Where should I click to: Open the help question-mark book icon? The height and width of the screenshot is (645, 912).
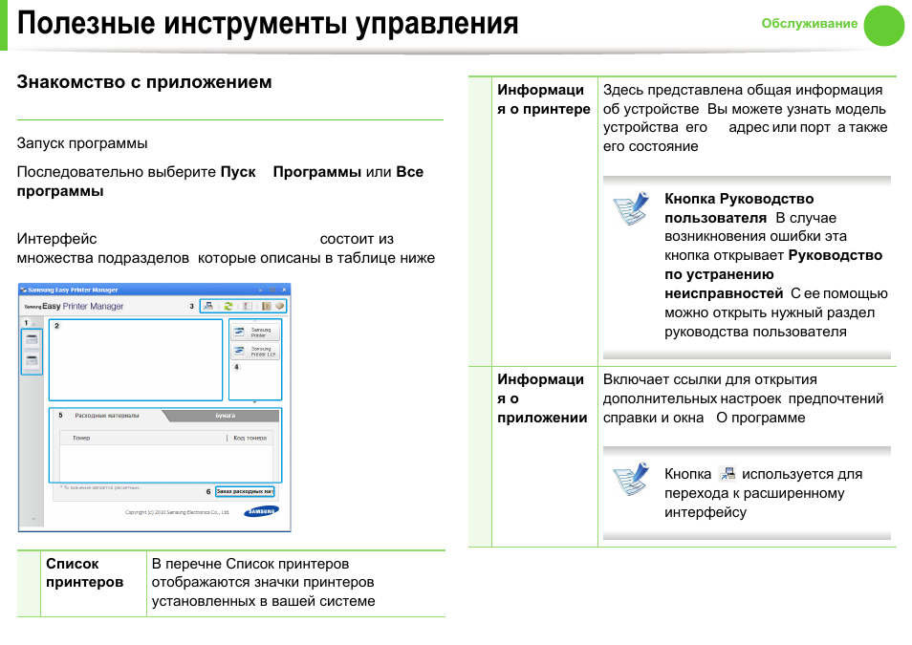[266, 307]
